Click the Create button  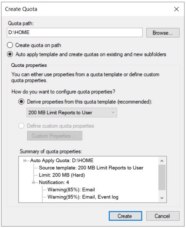125,216
